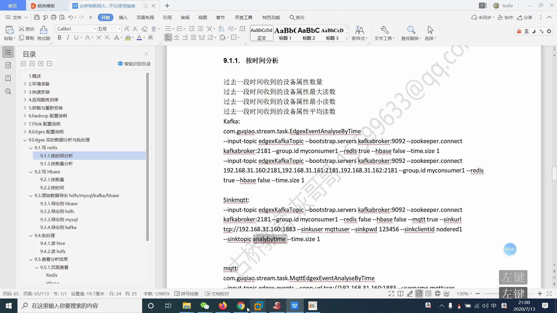557x313 pixels.
Task: Enable eye-protection mode in the status bar
Action: pos(446,294)
